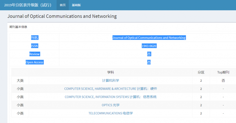Follow the OPTICS 光学 subject link

[x=111, y=105]
